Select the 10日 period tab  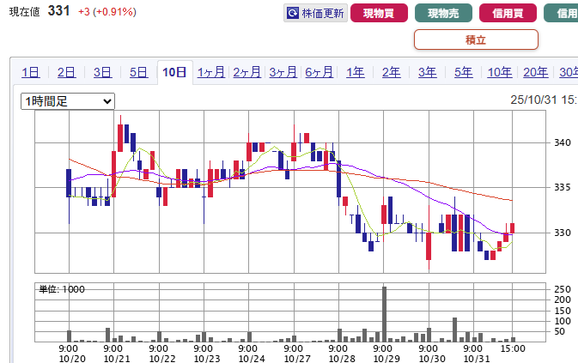coord(174,72)
